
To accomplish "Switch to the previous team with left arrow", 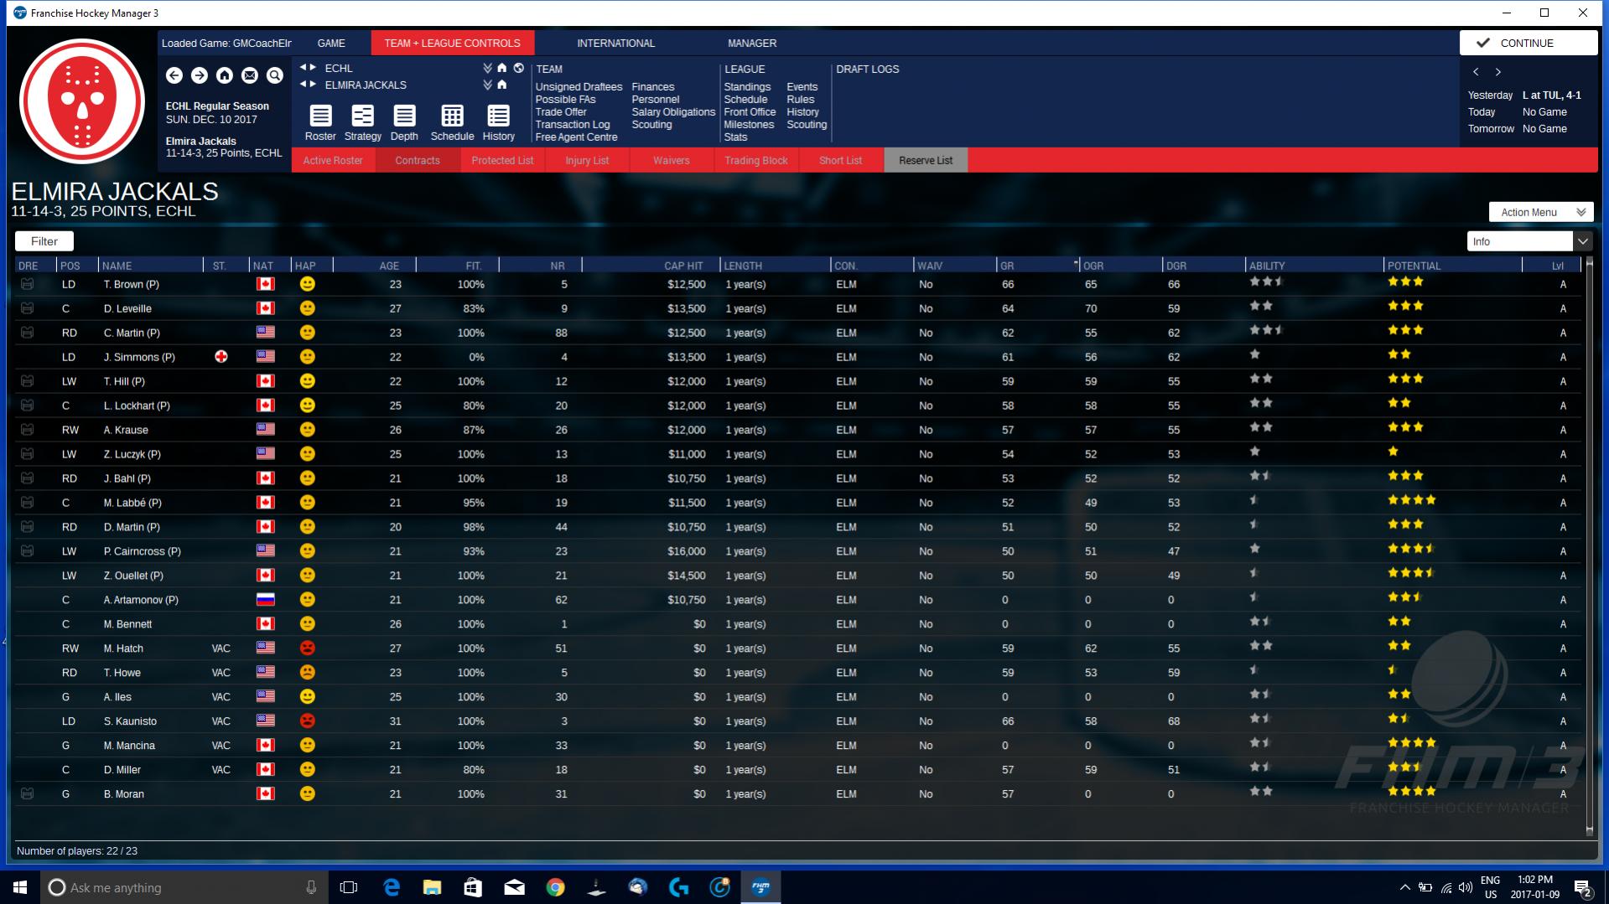I will tap(304, 85).
